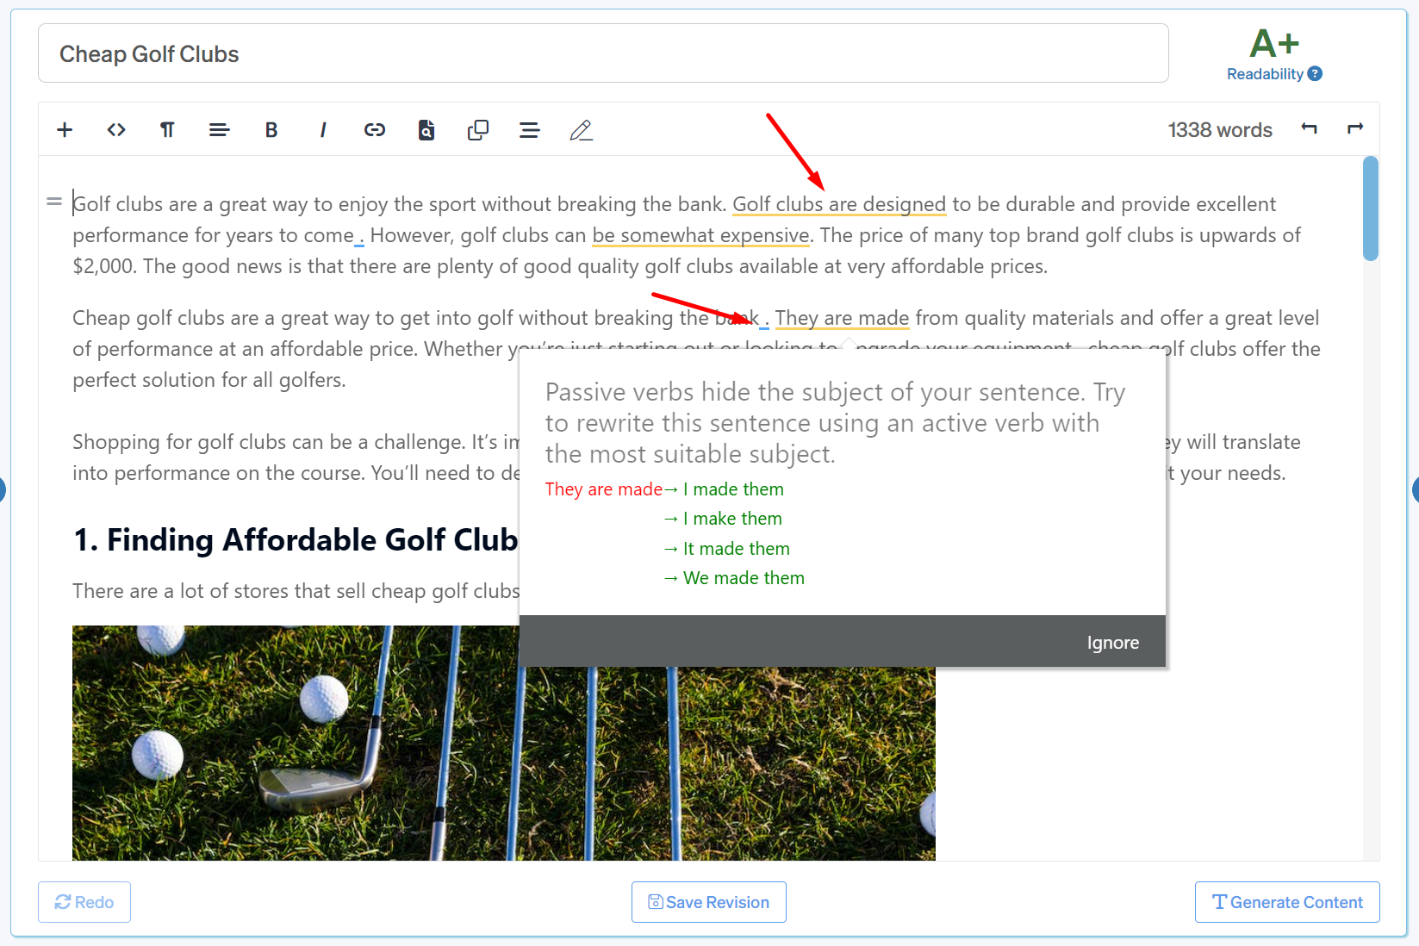Choose suggestion 'We made them'
This screenshot has width=1419, height=946.
744,578
